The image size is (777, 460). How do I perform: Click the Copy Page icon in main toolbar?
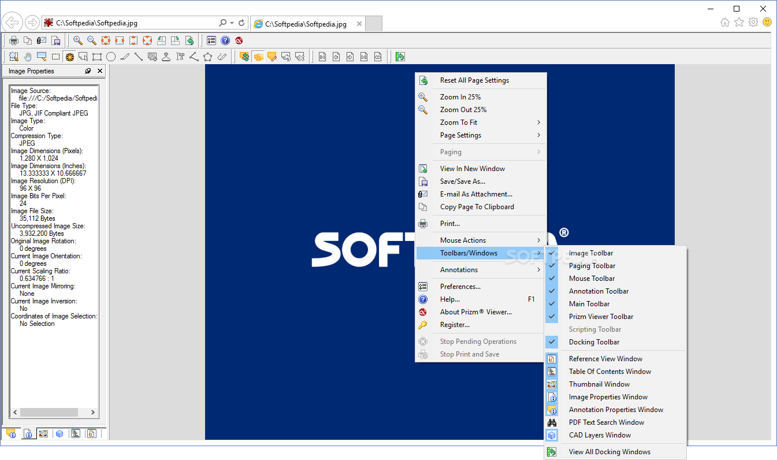[x=28, y=40]
